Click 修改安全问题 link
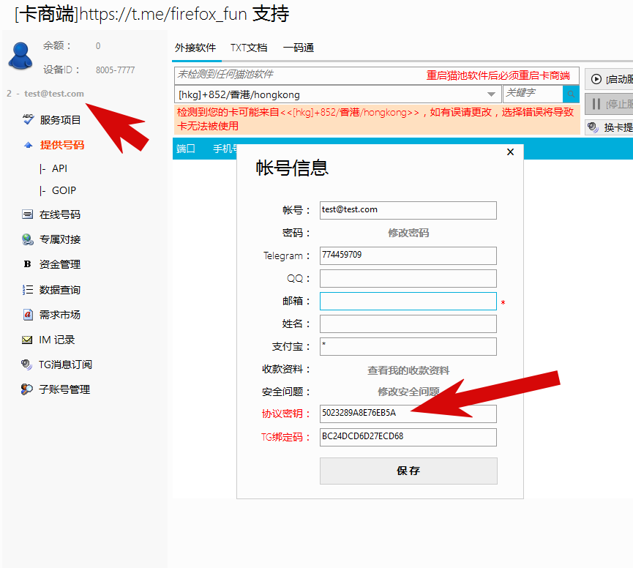The height and width of the screenshot is (568, 633). click(x=408, y=392)
